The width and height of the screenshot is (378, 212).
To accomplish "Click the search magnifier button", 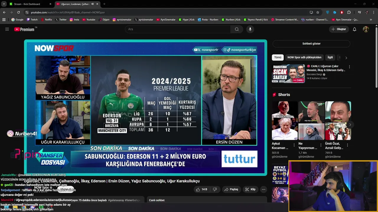I will [237, 29].
